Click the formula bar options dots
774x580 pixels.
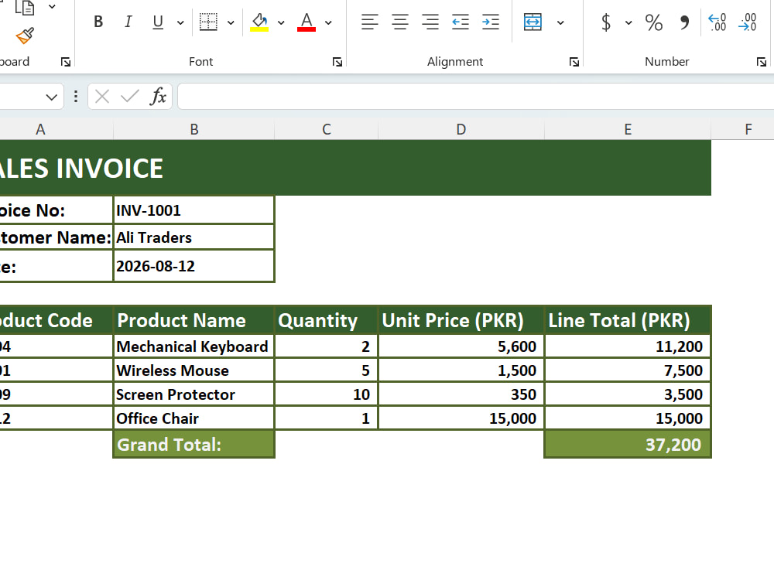point(76,96)
